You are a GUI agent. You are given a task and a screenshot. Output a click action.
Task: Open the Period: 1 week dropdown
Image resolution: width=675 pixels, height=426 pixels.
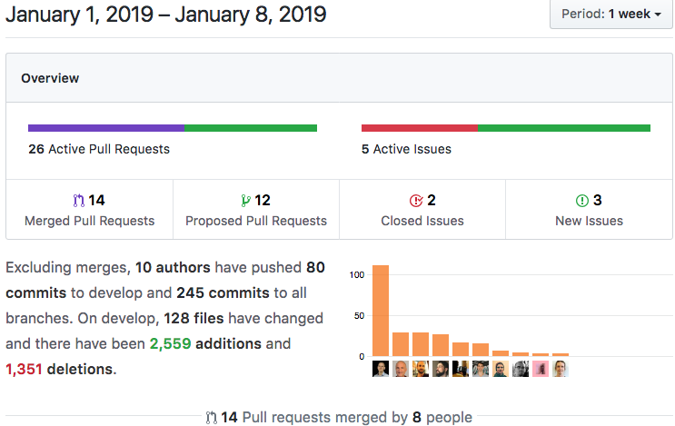611,15
